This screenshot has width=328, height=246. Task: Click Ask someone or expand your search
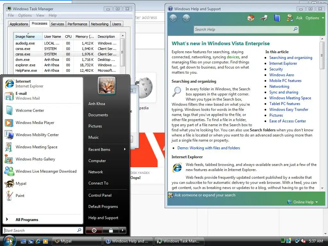(x=205, y=195)
